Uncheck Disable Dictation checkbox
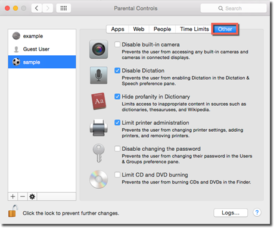Image resolution: width=274 pixels, height=228 pixels. point(117,71)
